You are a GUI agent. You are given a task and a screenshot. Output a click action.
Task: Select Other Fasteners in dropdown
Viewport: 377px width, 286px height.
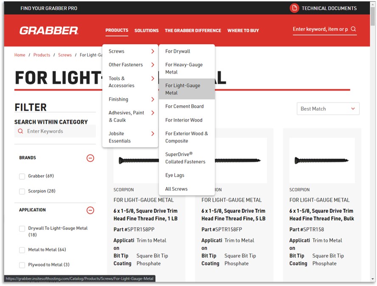coord(130,65)
